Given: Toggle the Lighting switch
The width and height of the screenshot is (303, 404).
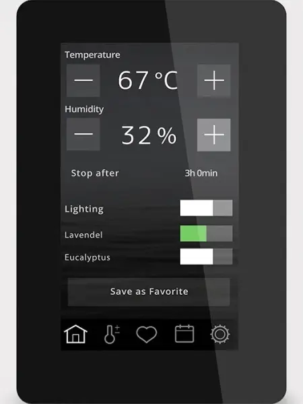Looking at the screenshot, I should pyautogui.click(x=206, y=208).
